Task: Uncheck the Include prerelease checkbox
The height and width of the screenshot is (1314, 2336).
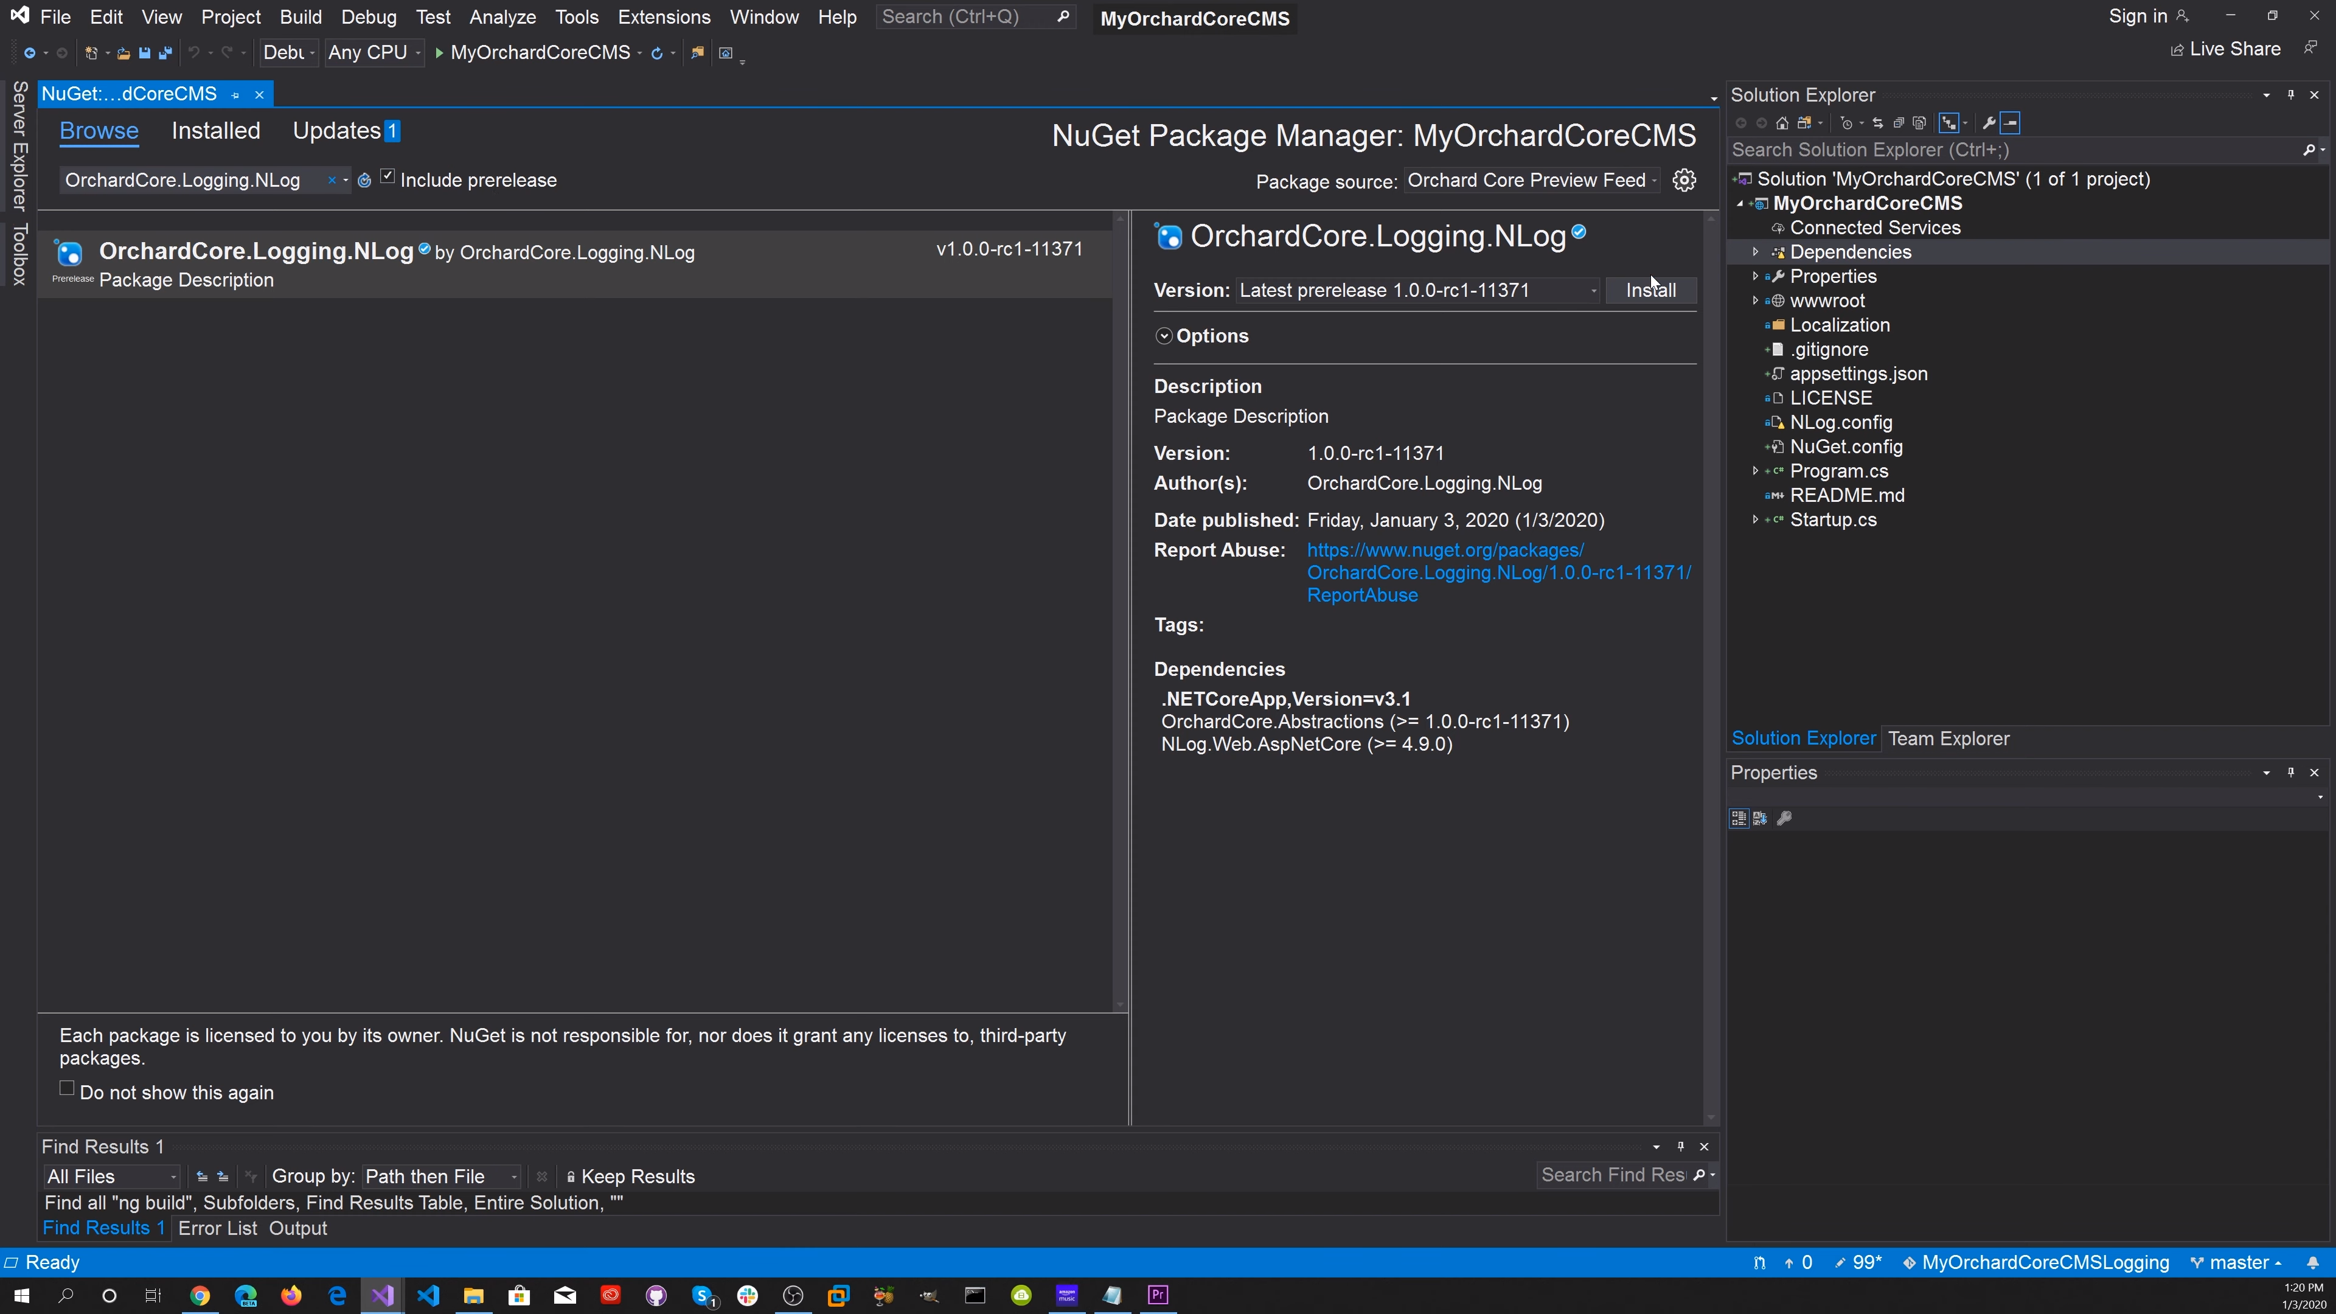Action: click(x=388, y=177)
